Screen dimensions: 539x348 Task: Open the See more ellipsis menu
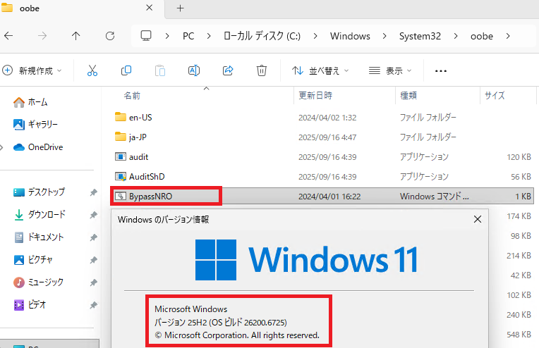[x=441, y=70]
